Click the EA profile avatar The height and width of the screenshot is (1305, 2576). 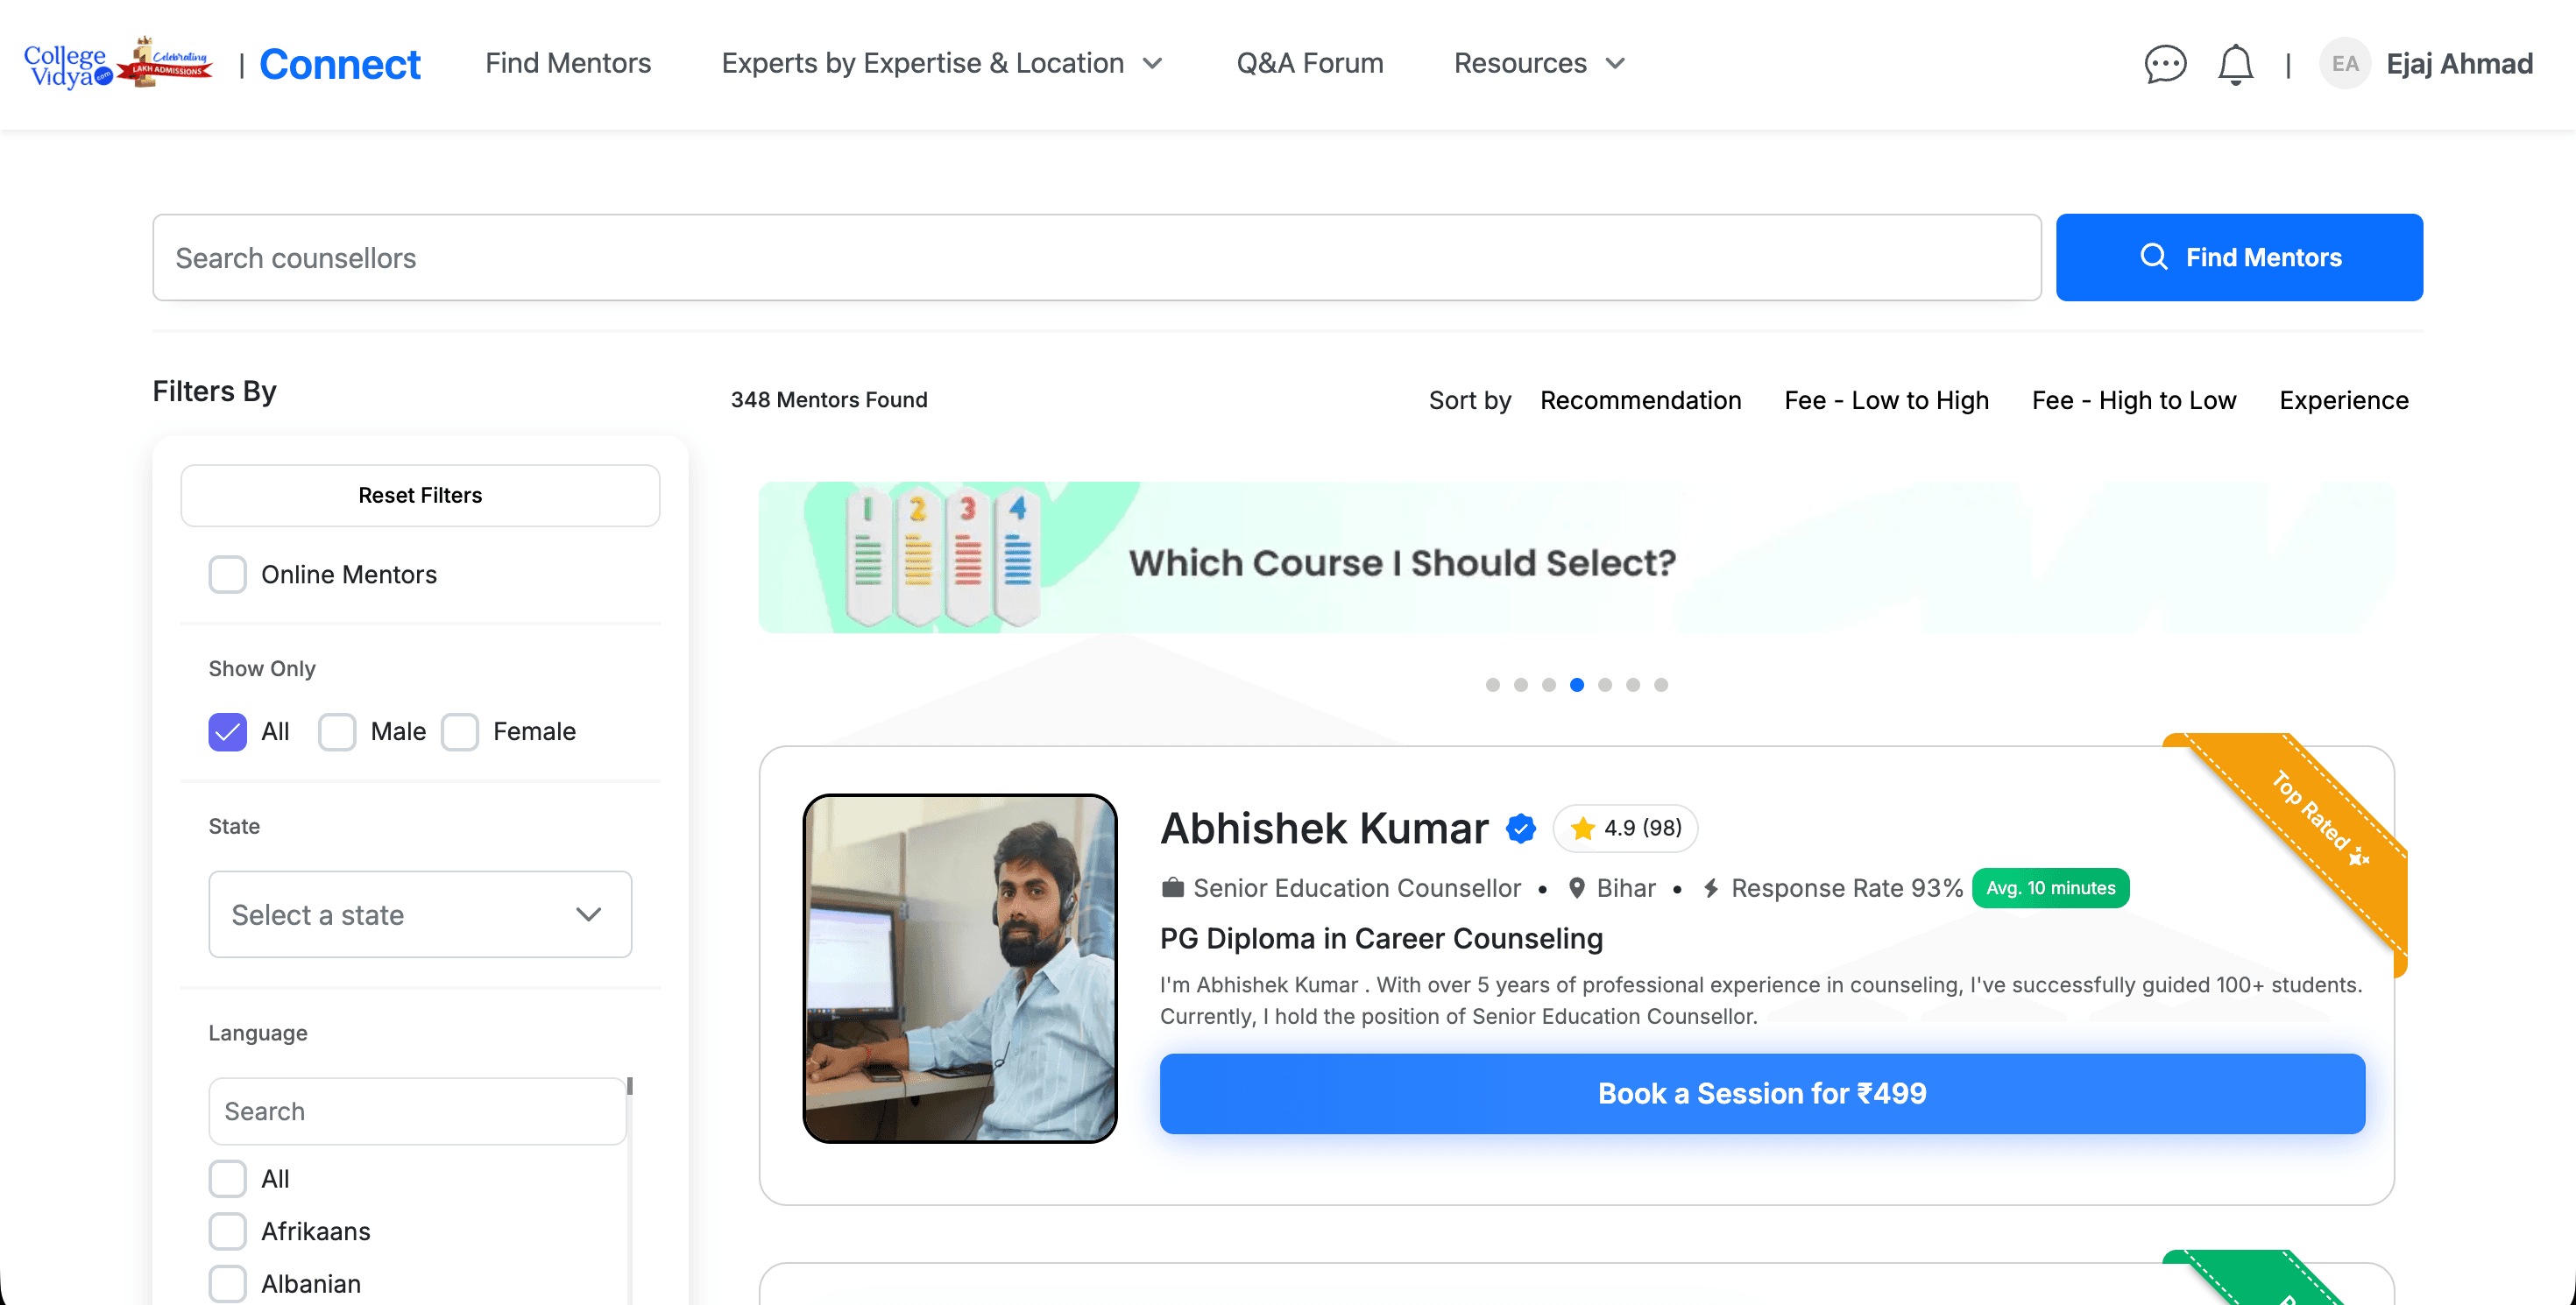pyautogui.click(x=2344, y=64)
